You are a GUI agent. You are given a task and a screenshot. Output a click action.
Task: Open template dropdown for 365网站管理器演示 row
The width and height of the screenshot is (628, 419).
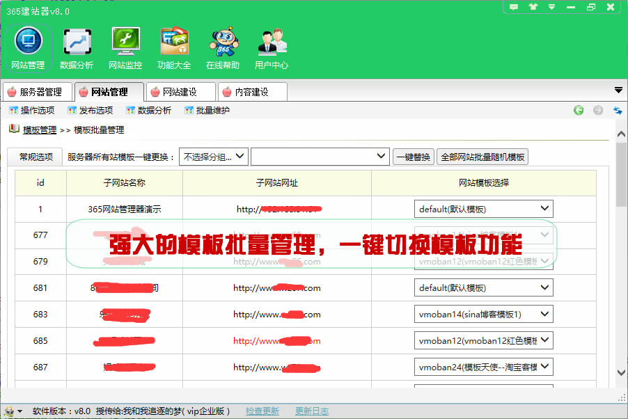tap(483, 208)
